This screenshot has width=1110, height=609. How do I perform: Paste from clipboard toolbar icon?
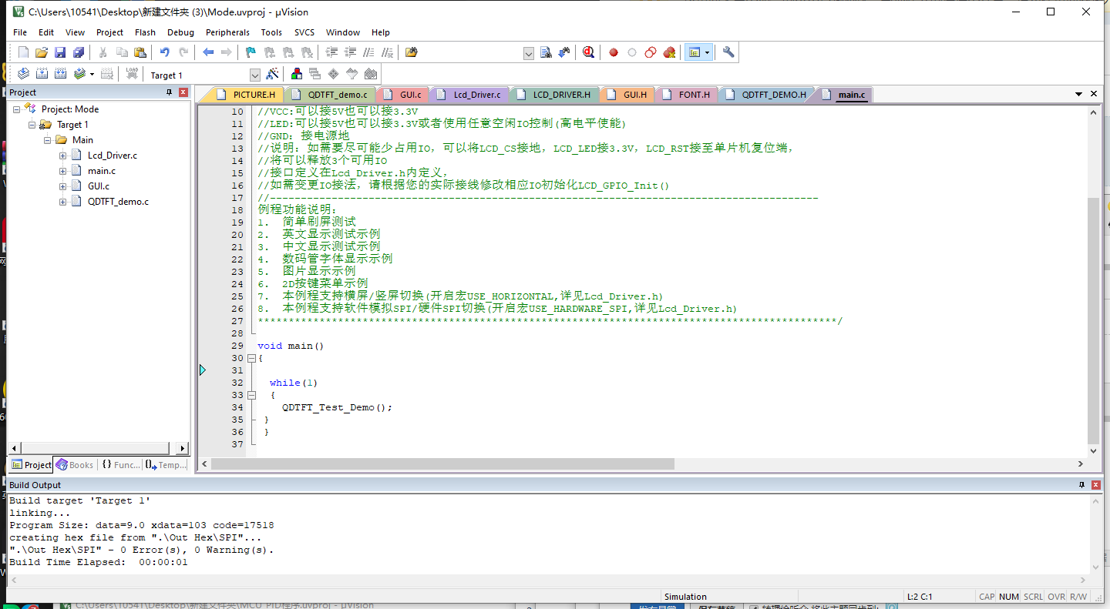coord(140,52)
